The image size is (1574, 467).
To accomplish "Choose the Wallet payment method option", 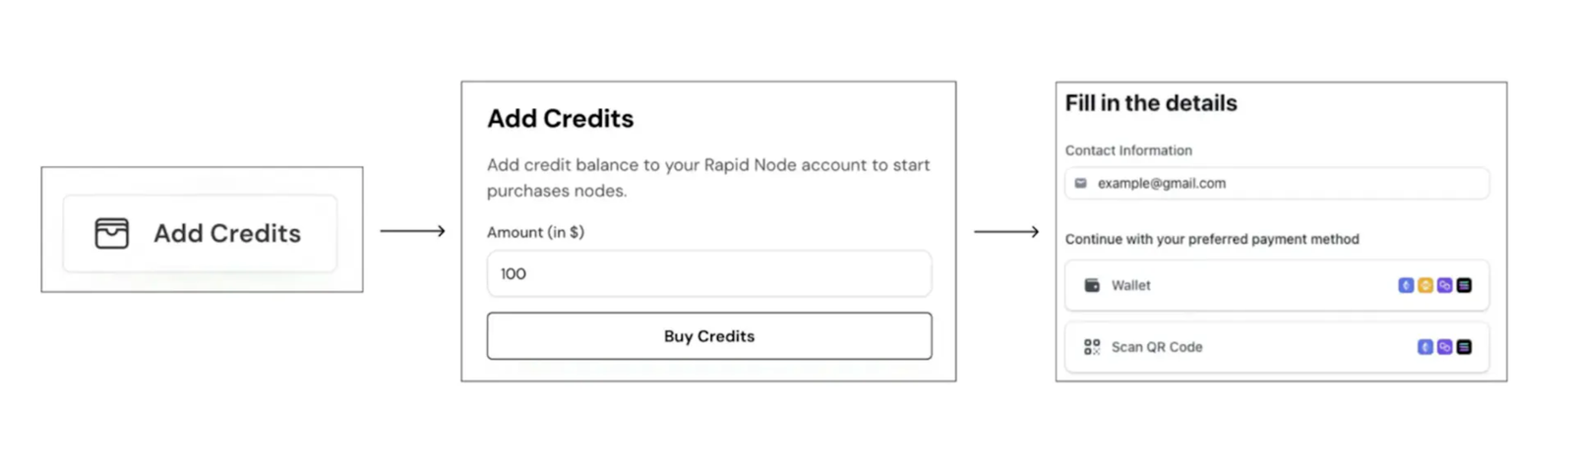I will pos(1277,285).
